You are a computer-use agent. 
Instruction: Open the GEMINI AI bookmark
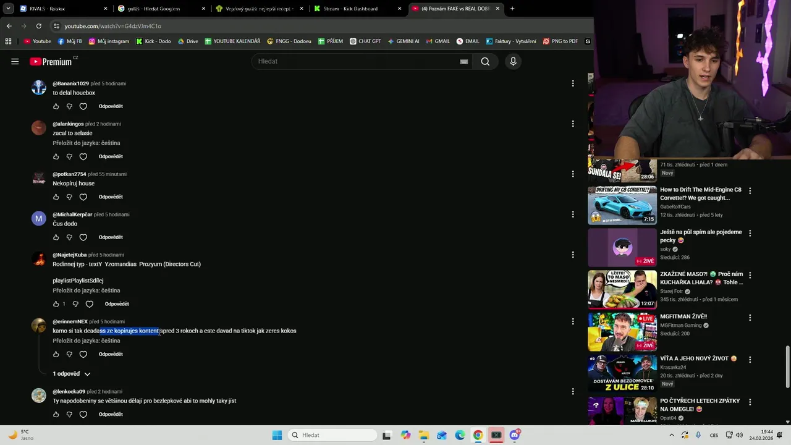pyautogui.click(x=404, y=41)
